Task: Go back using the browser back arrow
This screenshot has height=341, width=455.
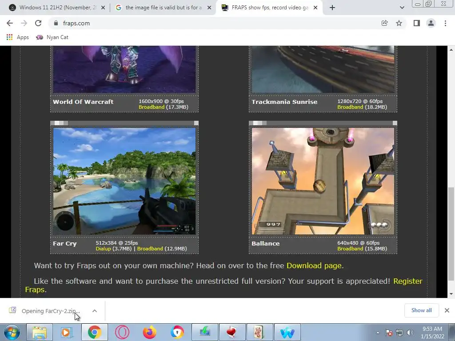Action: click(10, 23)
